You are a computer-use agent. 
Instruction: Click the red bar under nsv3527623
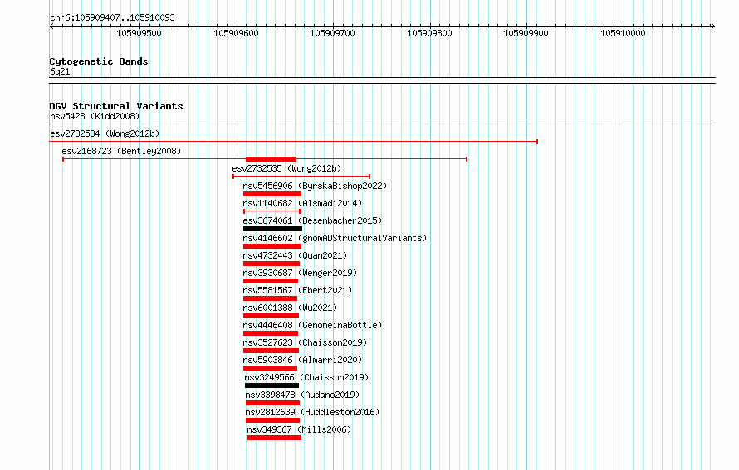coord(271,351)
